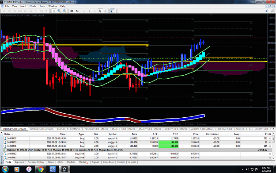Open the chart templates button

(x=113, y=11)
